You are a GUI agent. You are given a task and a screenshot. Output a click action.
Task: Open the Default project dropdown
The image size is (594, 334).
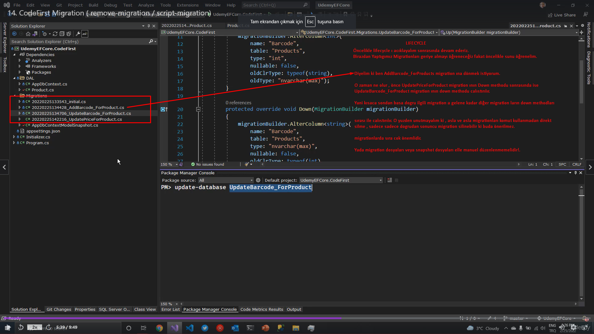coord(380,180)
